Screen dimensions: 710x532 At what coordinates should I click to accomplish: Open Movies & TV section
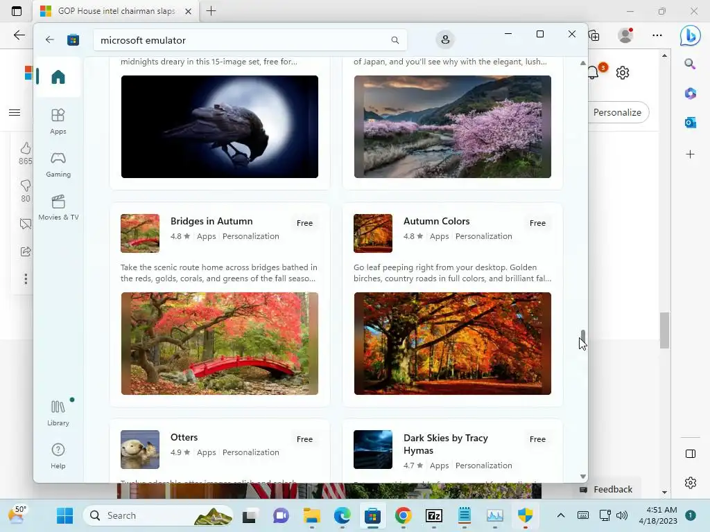click(x=58, y=207)
